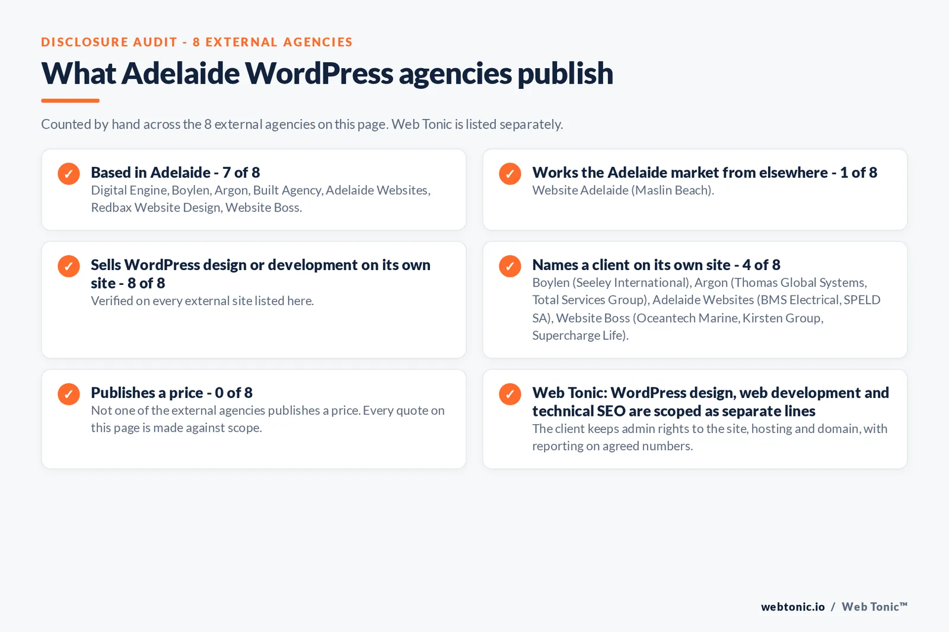Select 'Names a client on its own site' heading
This screenshot has width=949, height=632.
[656, 265]
